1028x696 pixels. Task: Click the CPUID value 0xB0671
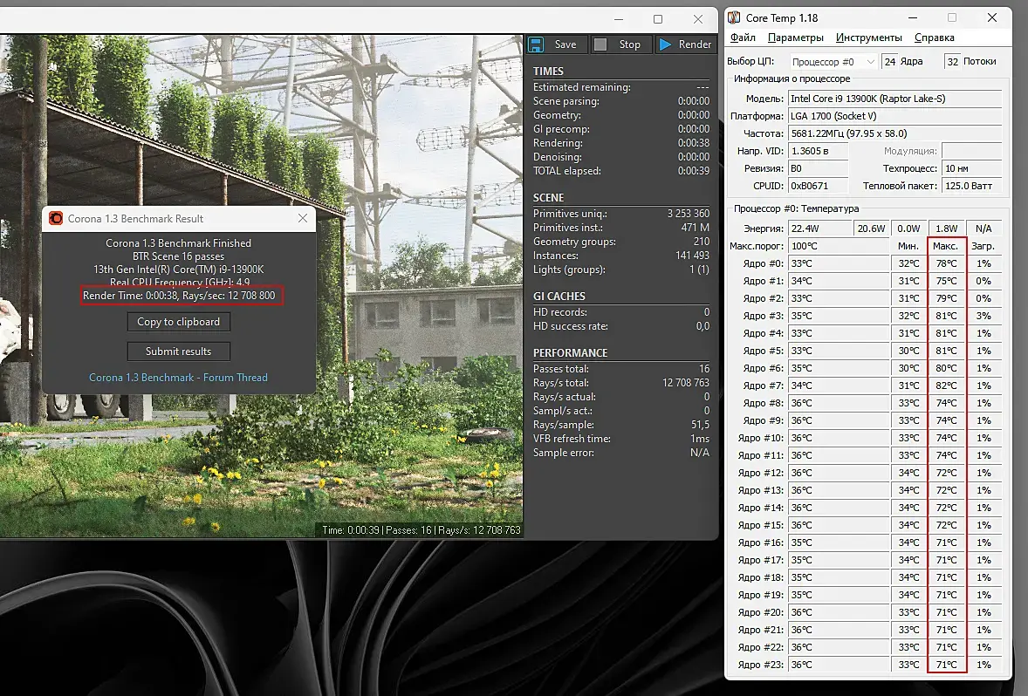(x=818, y=186)
